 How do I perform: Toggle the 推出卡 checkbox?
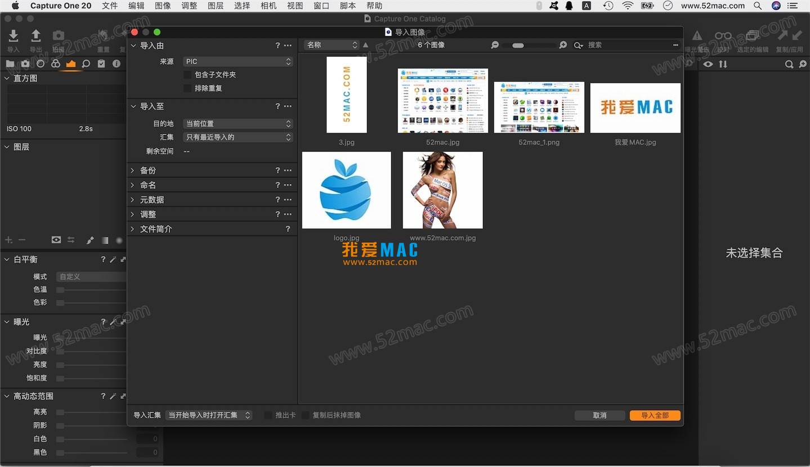(x=268, y=415)
